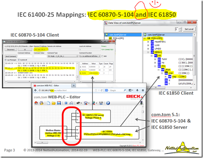
Task: Toggle the AutoScroll checkbox
Action: (19, 60)
